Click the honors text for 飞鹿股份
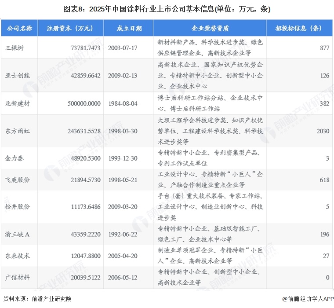This screenshot has height=308, width=334. [210, 180]
